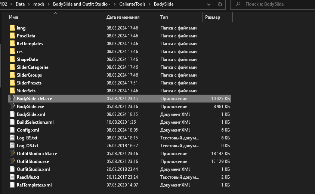Click the ShapeData folder icon
Screen dimensions: 315x194
pos(12,59)
